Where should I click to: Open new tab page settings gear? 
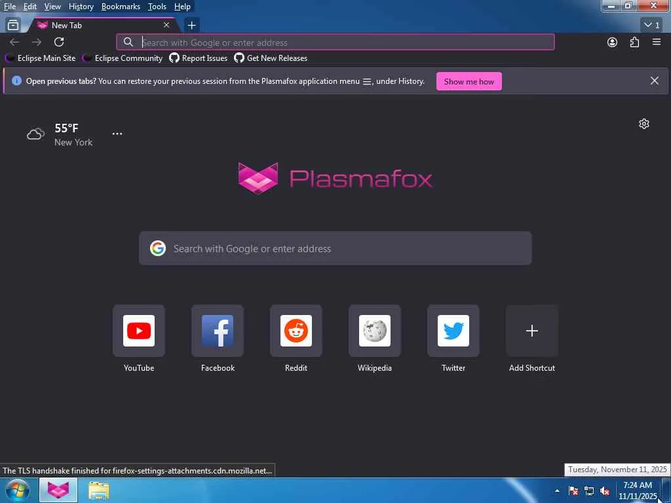tap(643, 124)
